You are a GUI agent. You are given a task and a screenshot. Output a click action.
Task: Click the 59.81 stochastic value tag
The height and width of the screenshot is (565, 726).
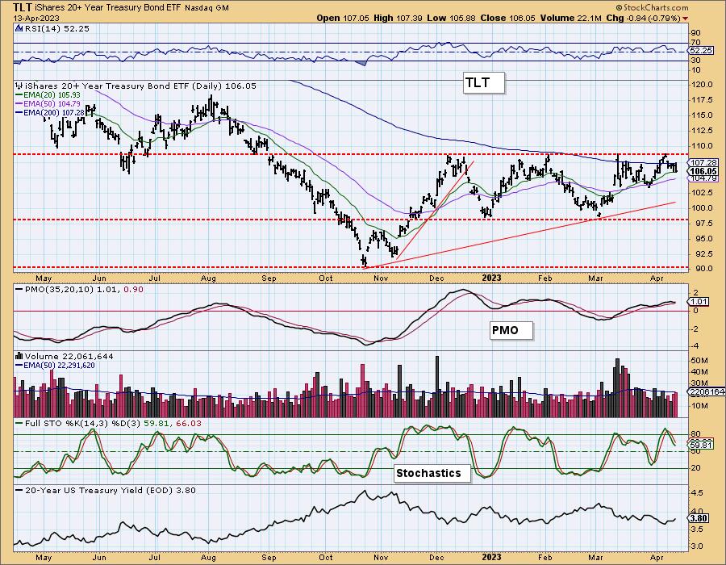702,445
